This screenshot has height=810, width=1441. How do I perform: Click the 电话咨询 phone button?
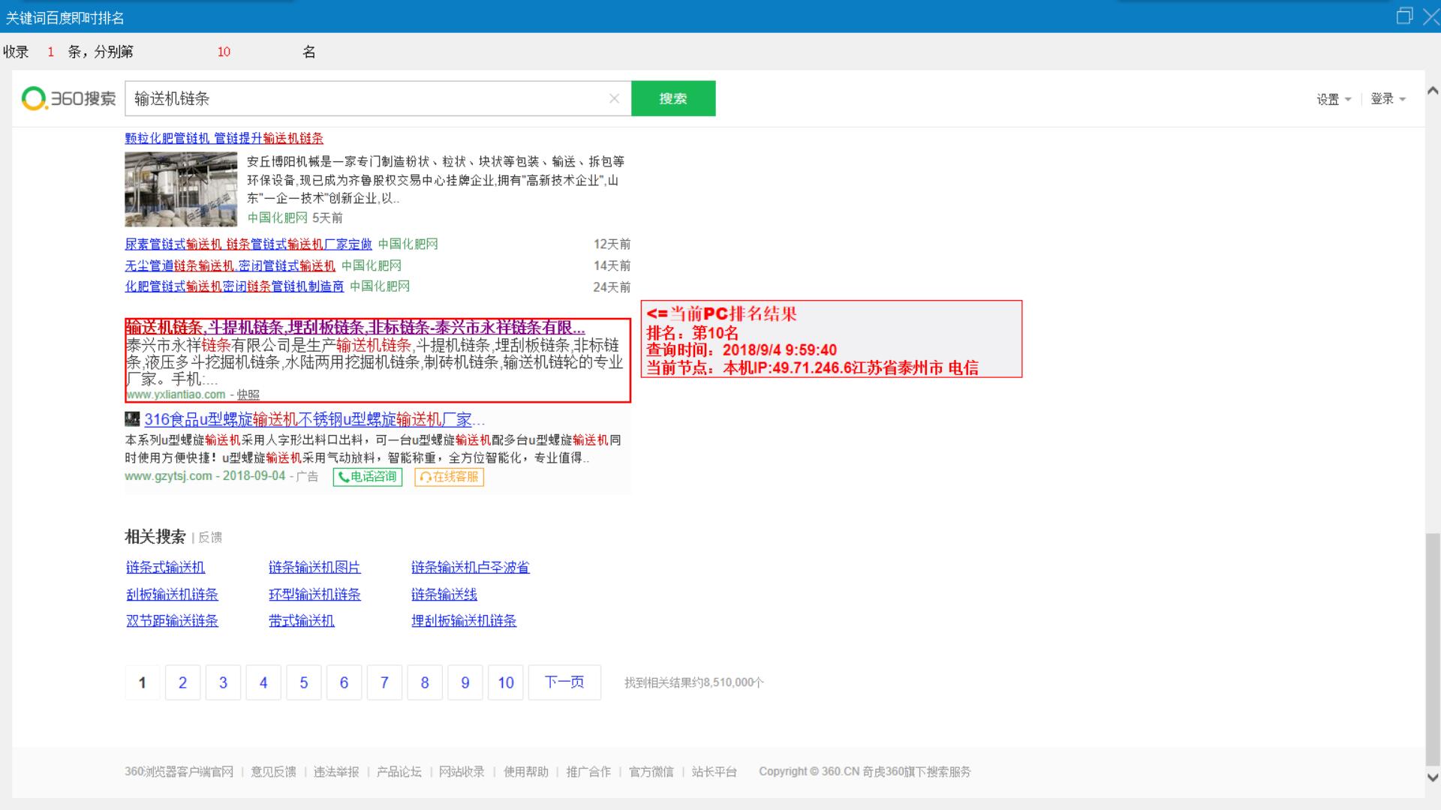pyautogui.click(x=368, y=477)
